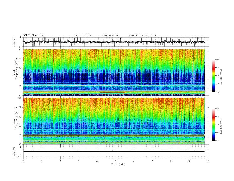234x181 pixels.
Task: Click the ch.1 colorbar "log(PSD)(V²/Hz)" label
Action: 221,77
